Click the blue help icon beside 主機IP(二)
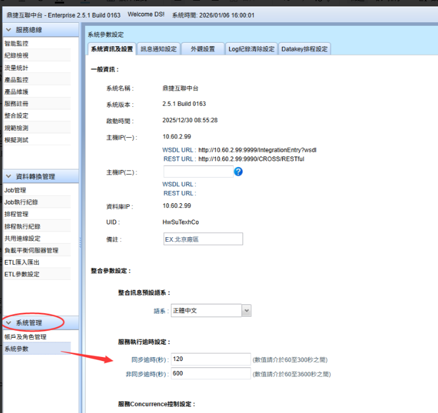 click(x=238, y=172)
